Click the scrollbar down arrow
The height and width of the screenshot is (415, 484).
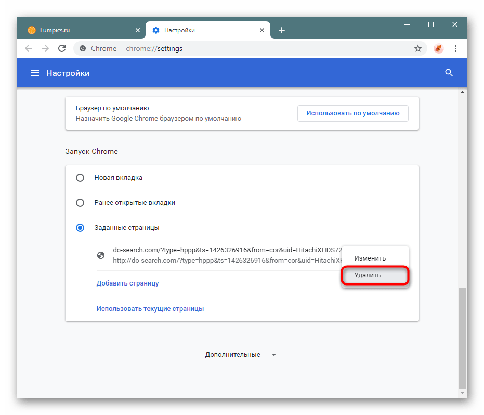pyautogui.click(x=462, y=393)
